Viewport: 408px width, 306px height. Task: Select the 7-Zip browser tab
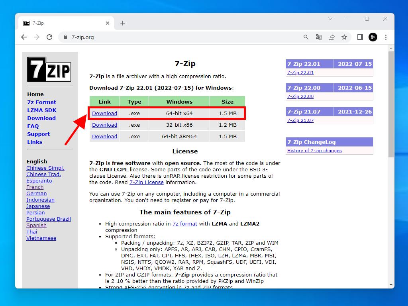point(67,23)
